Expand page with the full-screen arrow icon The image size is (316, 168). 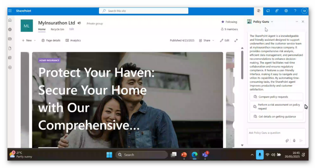pos(236,40)
